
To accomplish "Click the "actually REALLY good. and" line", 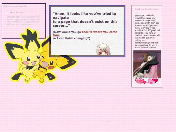I will point(147,30).
